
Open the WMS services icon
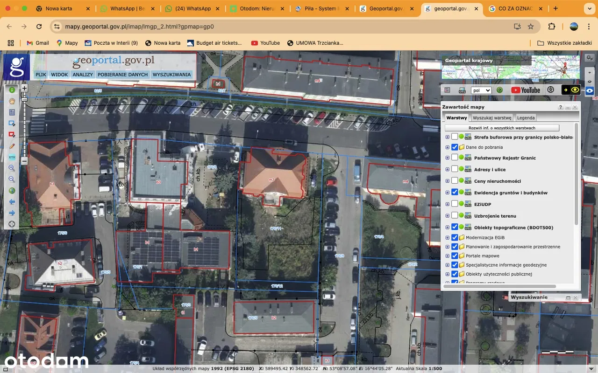(x=462, y=90)
